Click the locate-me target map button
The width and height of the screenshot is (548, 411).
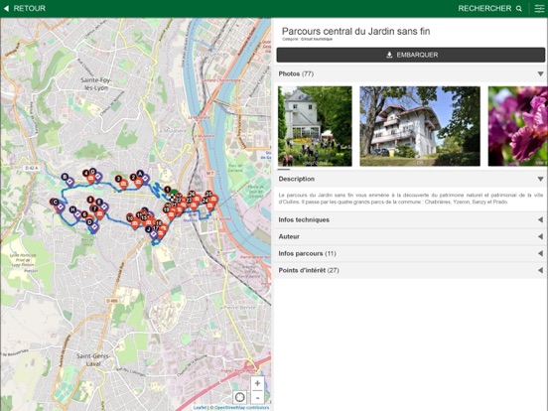240,398
